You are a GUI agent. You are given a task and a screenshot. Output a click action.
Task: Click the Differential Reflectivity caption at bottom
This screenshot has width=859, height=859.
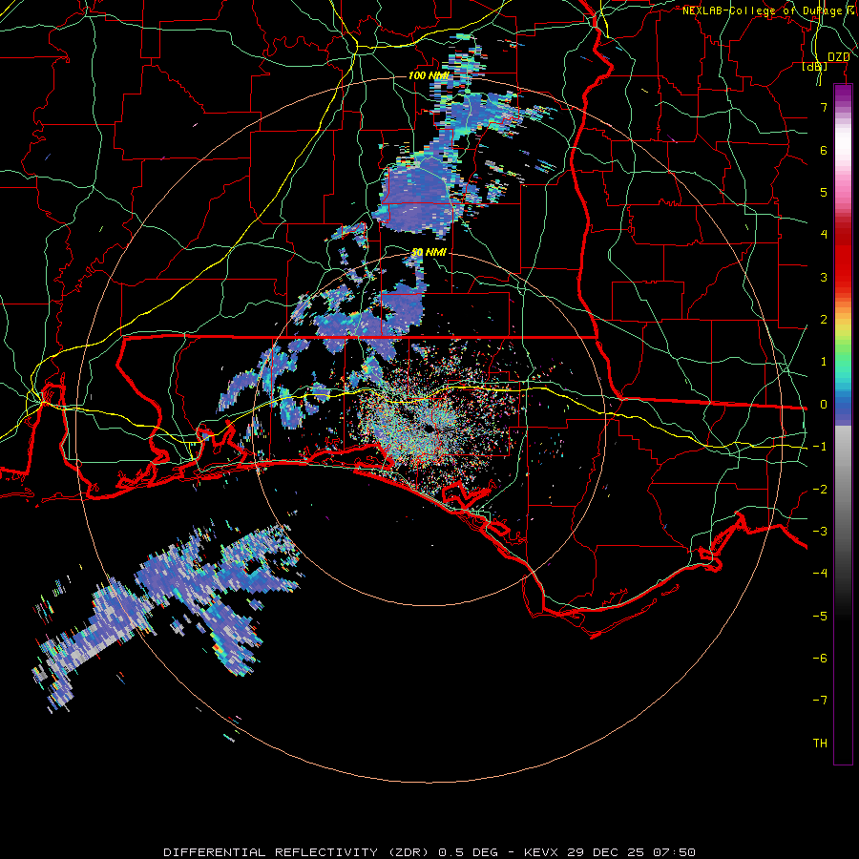tap(429, 852)
